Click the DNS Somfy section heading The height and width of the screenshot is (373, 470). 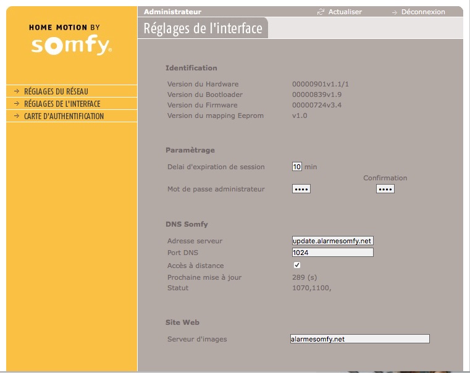(187, 224)
